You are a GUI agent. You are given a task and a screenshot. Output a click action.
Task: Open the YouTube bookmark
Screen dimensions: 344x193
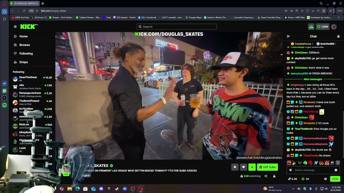20,17
